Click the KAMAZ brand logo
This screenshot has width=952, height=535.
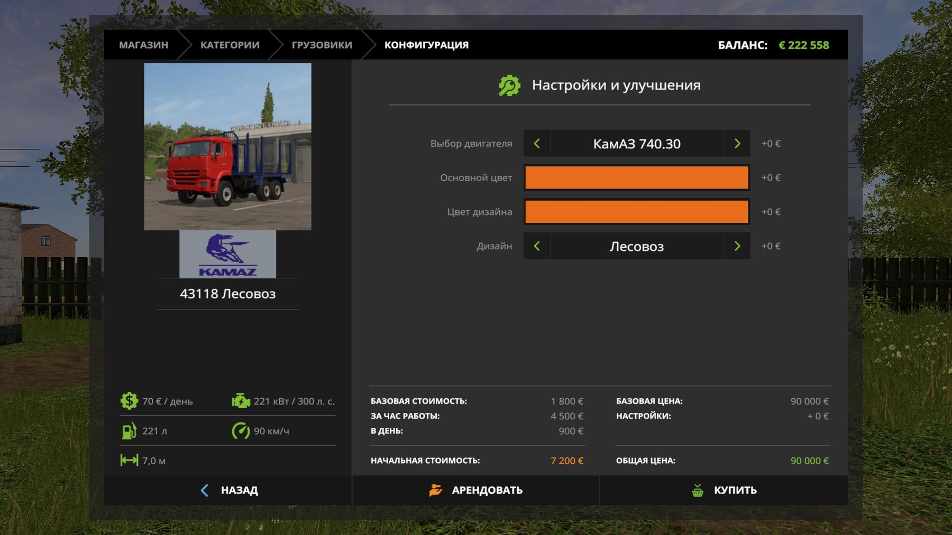click(227, 255)
